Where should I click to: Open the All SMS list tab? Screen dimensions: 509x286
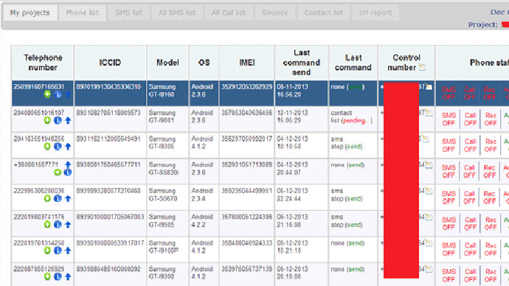coord(177,13)
